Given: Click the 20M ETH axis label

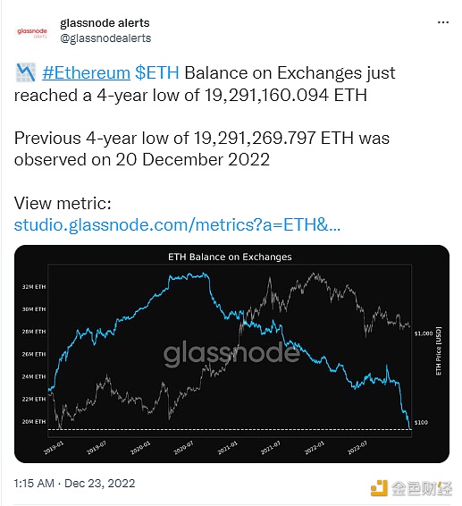Looking at the screenshot, I should (34, 421).
